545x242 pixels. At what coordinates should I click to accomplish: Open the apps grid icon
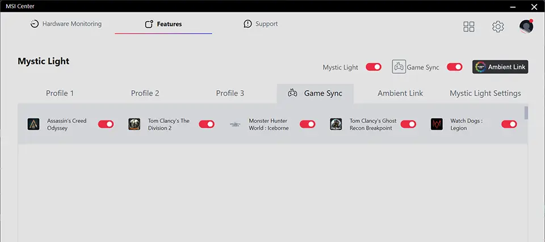[x=469, y=27]
